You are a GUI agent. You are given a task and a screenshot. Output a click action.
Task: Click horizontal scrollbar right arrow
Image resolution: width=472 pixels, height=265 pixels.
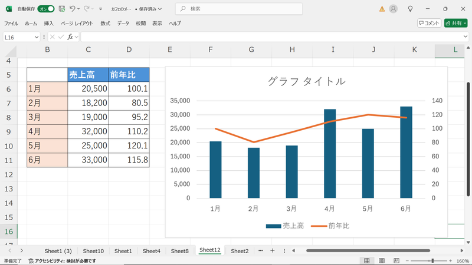coord(462,251)
